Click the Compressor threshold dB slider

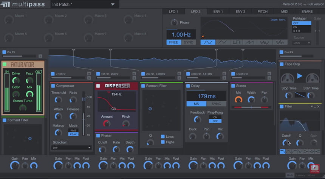(x=84, y=114)
